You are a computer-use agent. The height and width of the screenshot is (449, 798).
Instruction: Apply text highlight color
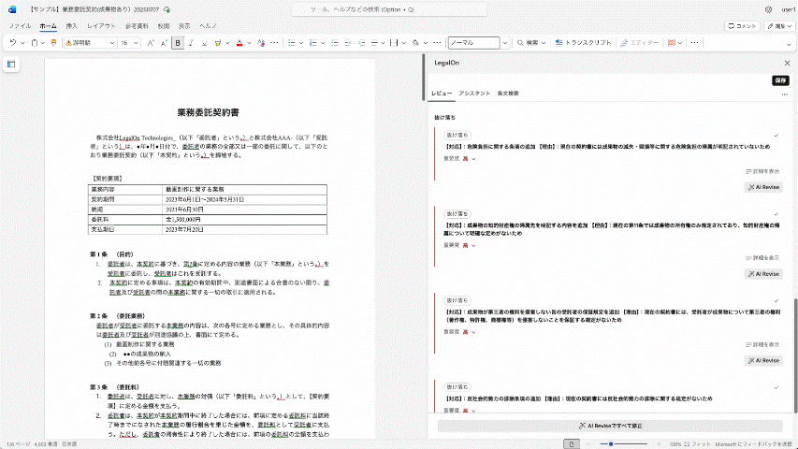[218, 43]
